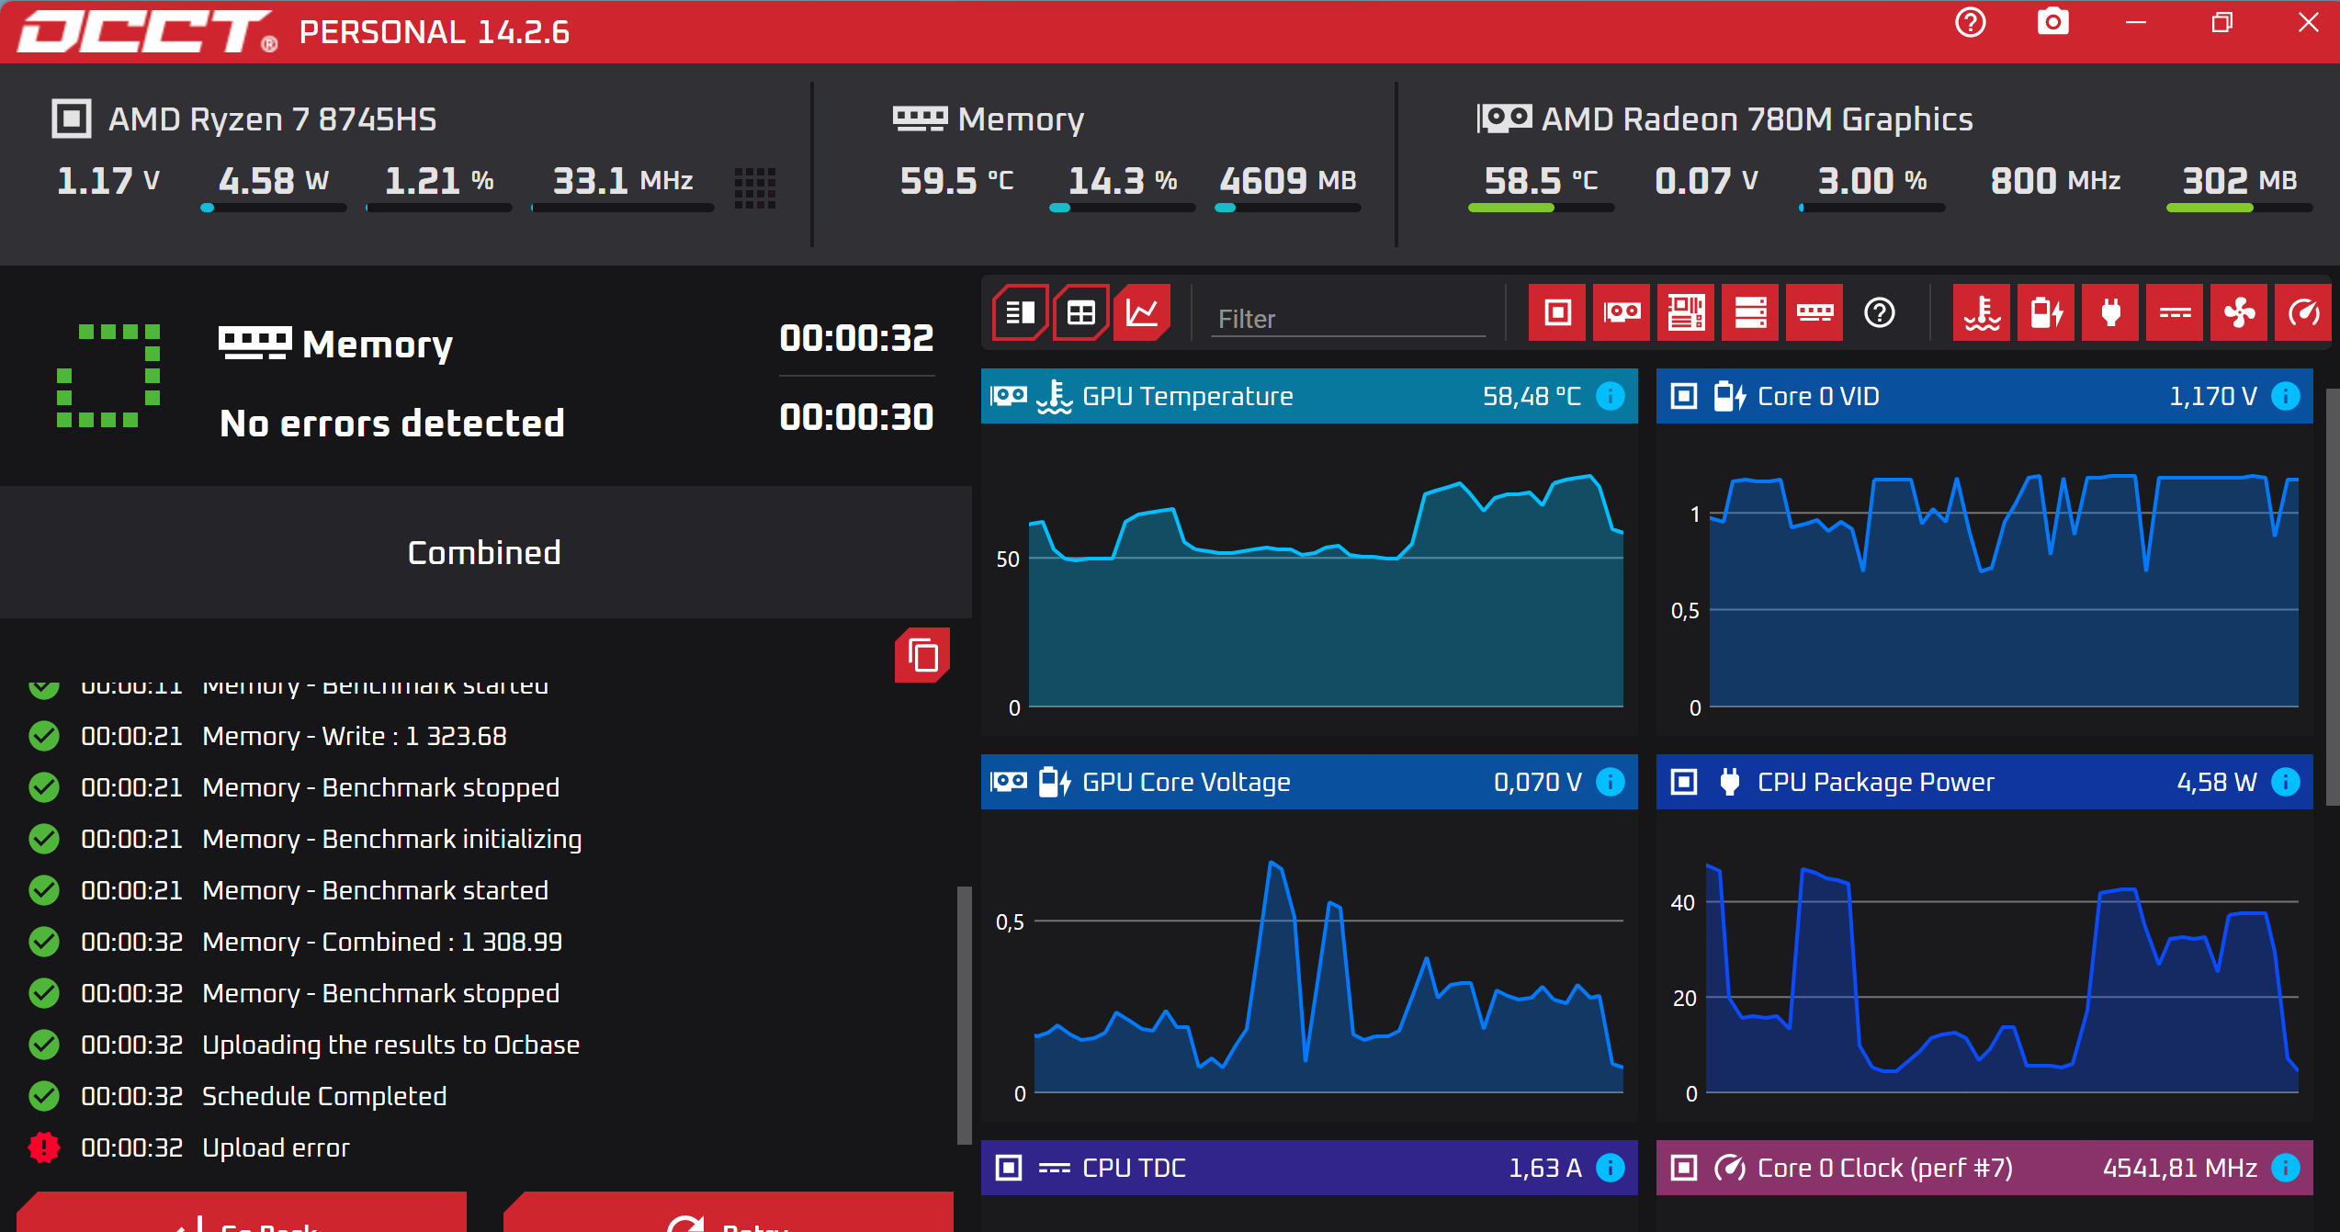The width and height of the screenshot is (2340, 1232).
Task: Click the Filter text field
Action: 1347,319
